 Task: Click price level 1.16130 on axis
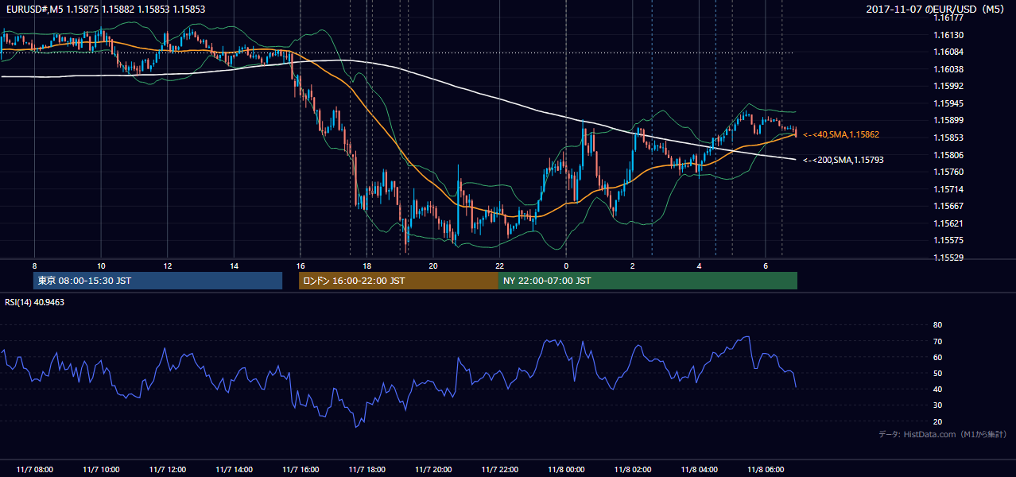click(948, 35)
